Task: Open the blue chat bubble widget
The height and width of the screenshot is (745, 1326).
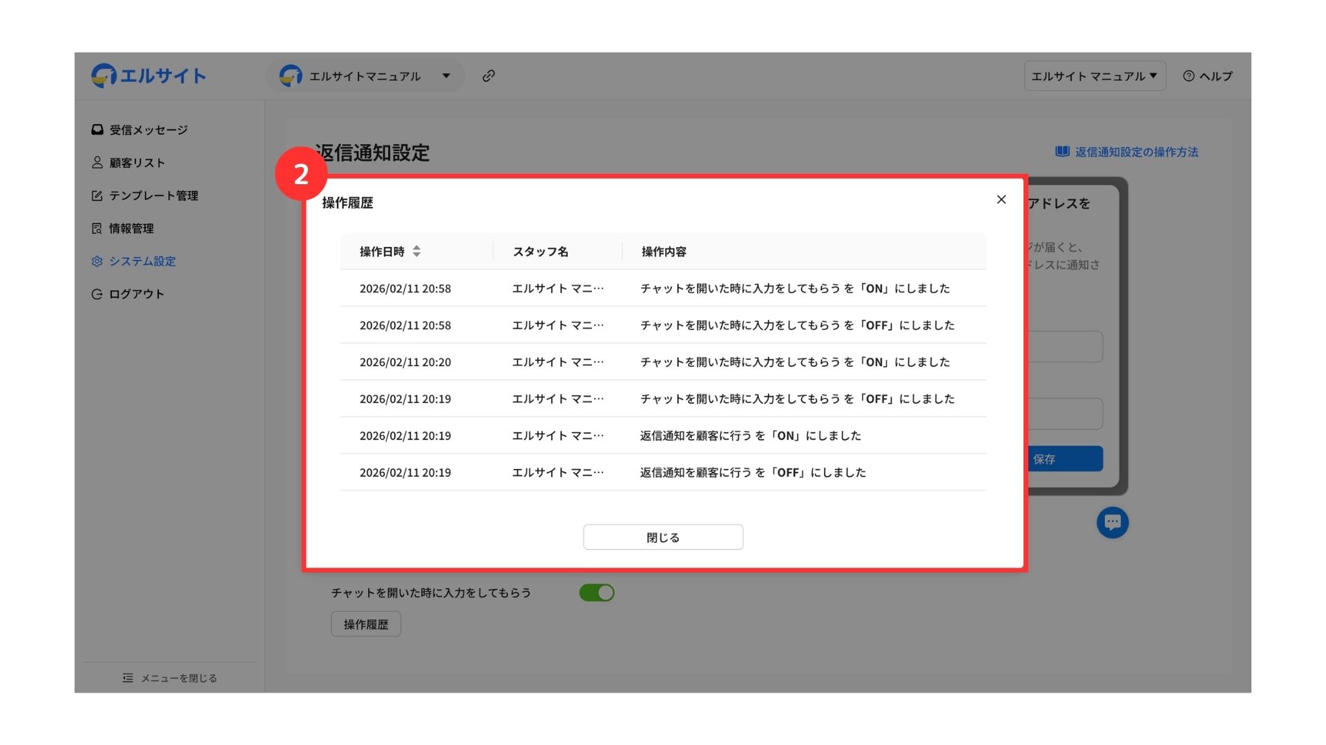Action: tap(1112, 522)
